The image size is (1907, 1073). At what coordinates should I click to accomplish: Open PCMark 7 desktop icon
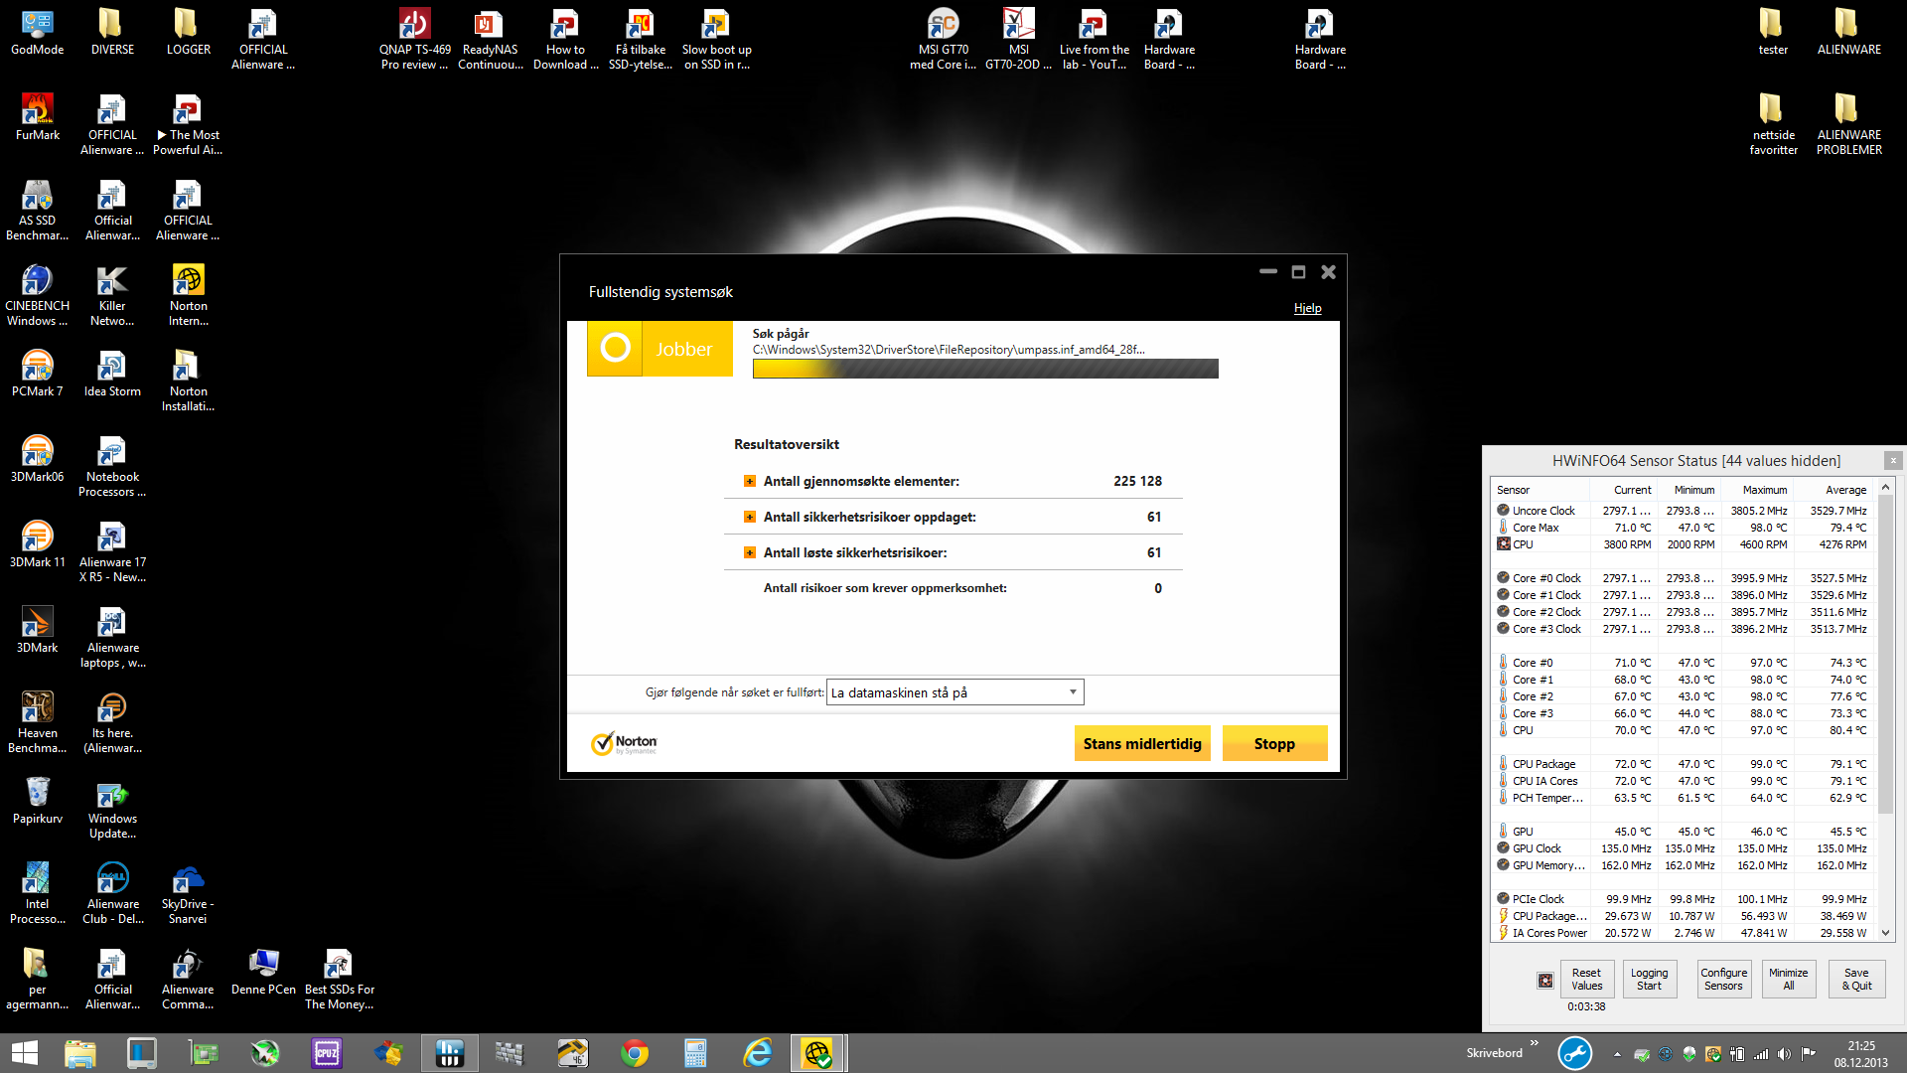pos(38,374)
